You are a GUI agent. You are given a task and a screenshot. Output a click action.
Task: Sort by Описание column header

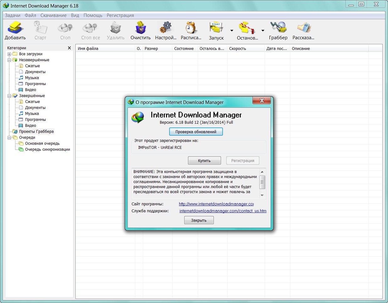(x=329, y=49)
